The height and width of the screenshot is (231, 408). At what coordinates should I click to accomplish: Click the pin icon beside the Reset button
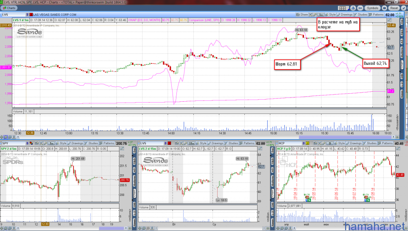404,8
